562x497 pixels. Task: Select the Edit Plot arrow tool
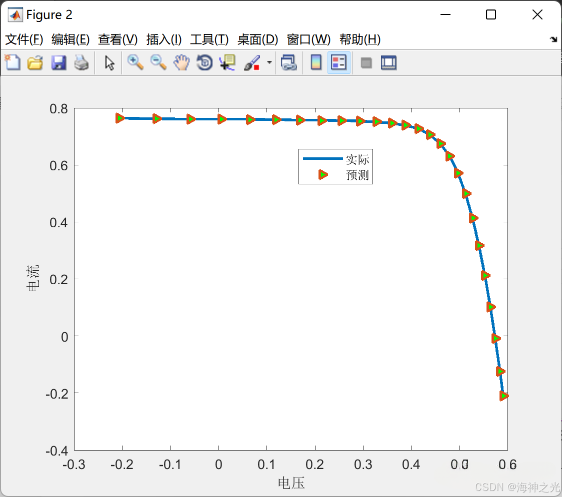point(109,62)
